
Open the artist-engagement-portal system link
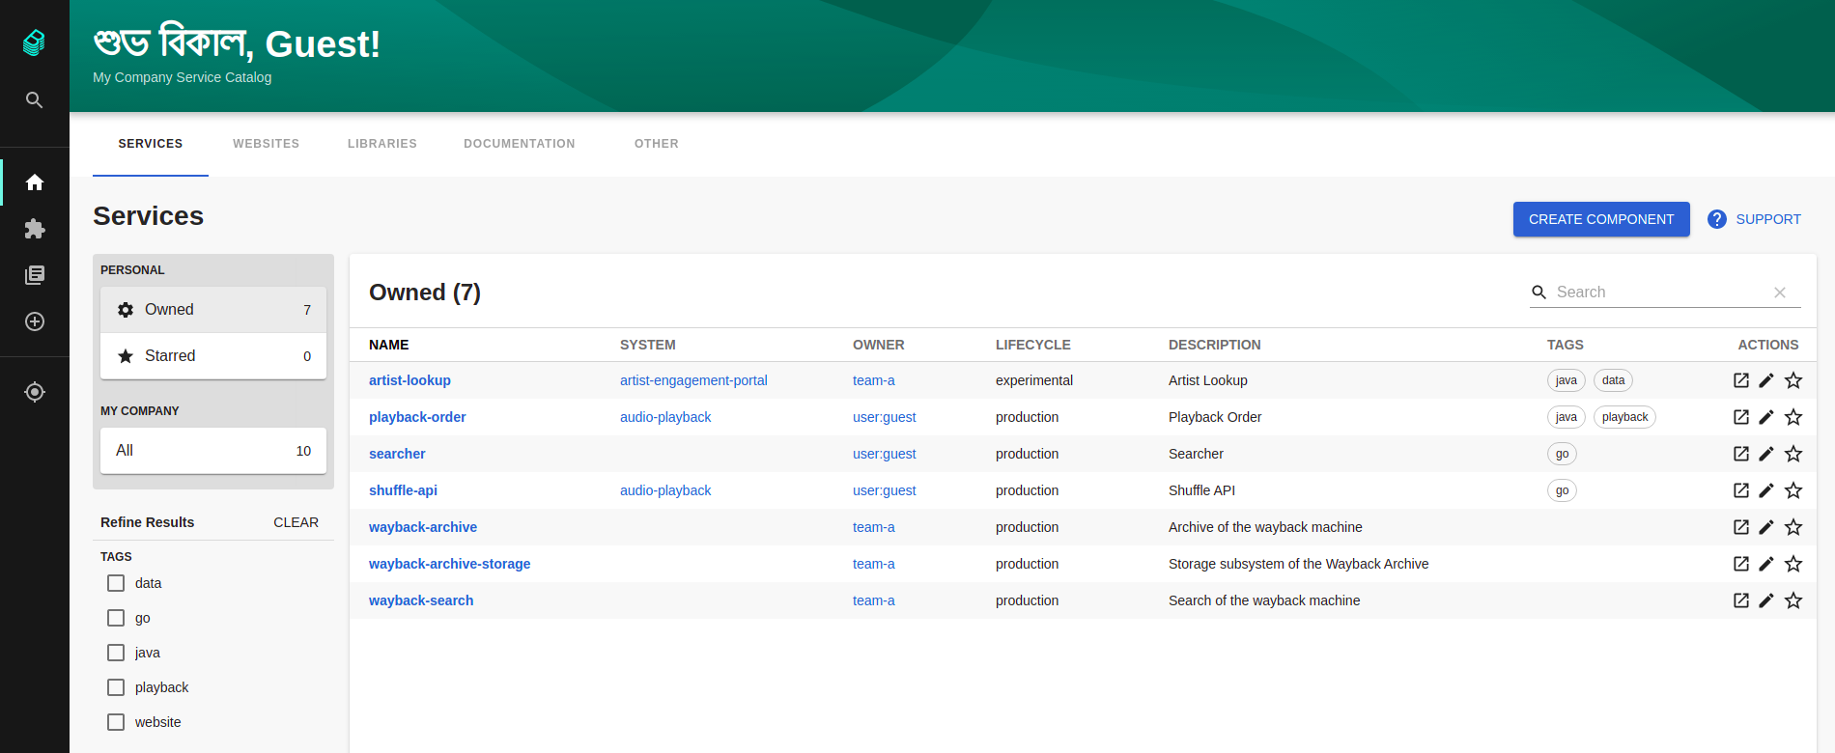tap(693, 380)
